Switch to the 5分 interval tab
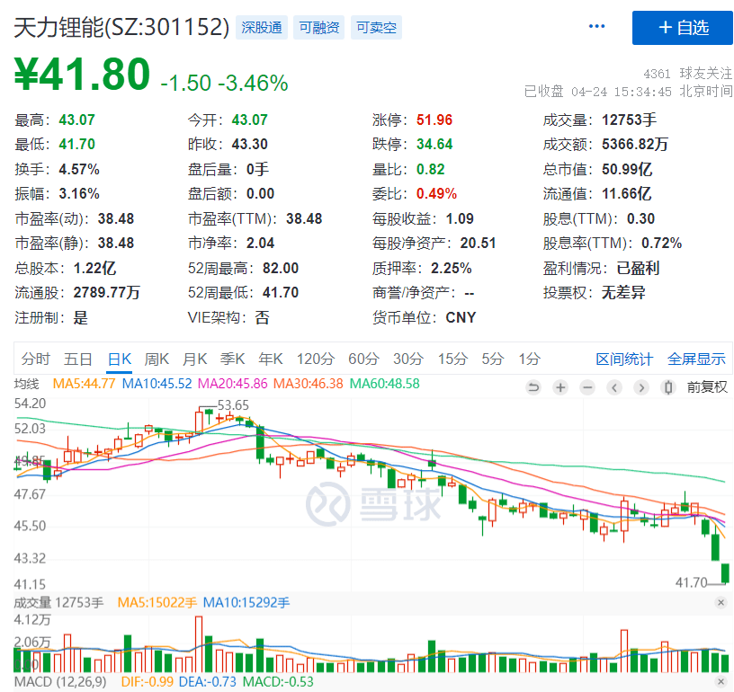This screenshot has width=734, height=692. click(493, 359)
